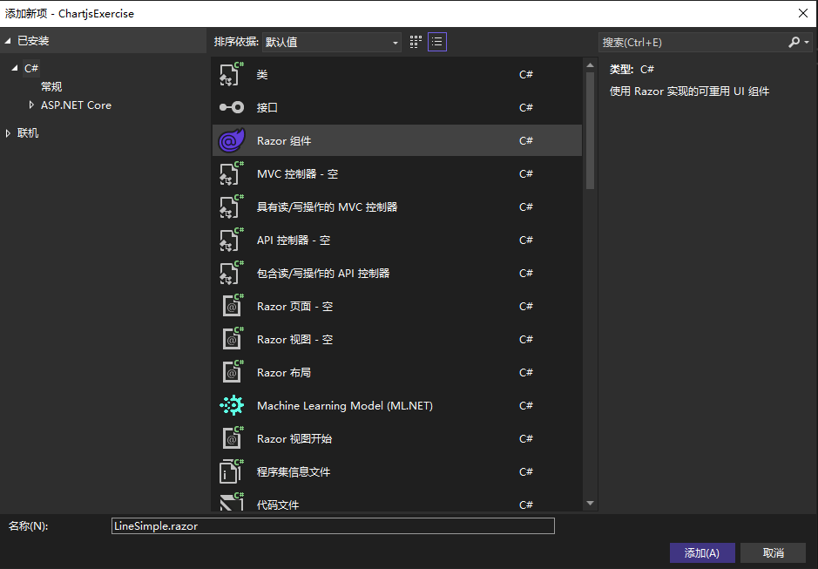Select the 类 (Class) template icon

pyautogui.click(x=232, y=75)
